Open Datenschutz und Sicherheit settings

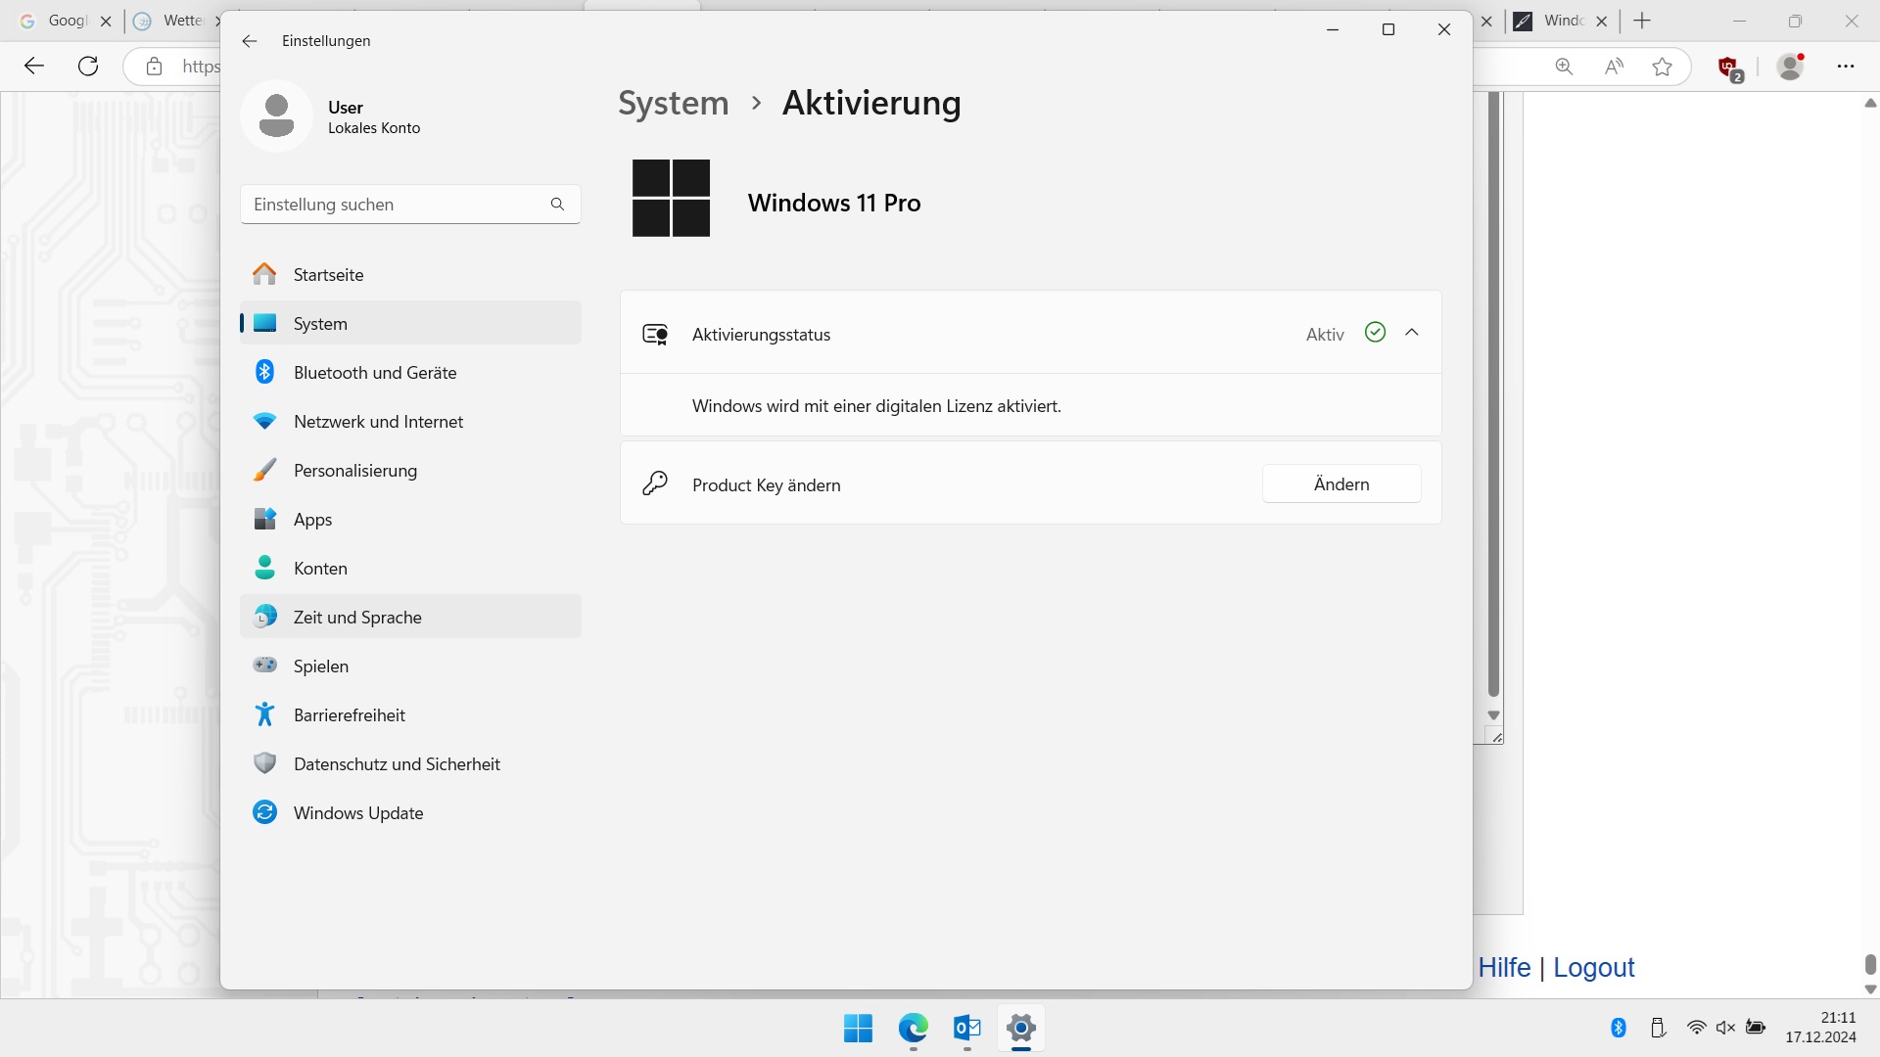[410, 764]
